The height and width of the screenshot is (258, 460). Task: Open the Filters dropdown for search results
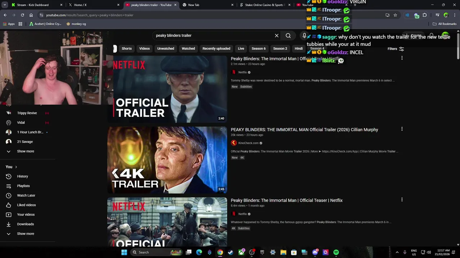(396, 49)
